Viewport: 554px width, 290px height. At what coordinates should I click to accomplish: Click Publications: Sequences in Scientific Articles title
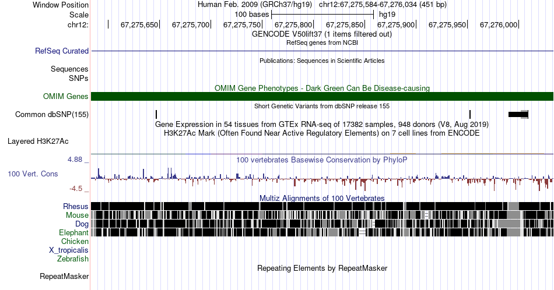(x=322, y=61)
